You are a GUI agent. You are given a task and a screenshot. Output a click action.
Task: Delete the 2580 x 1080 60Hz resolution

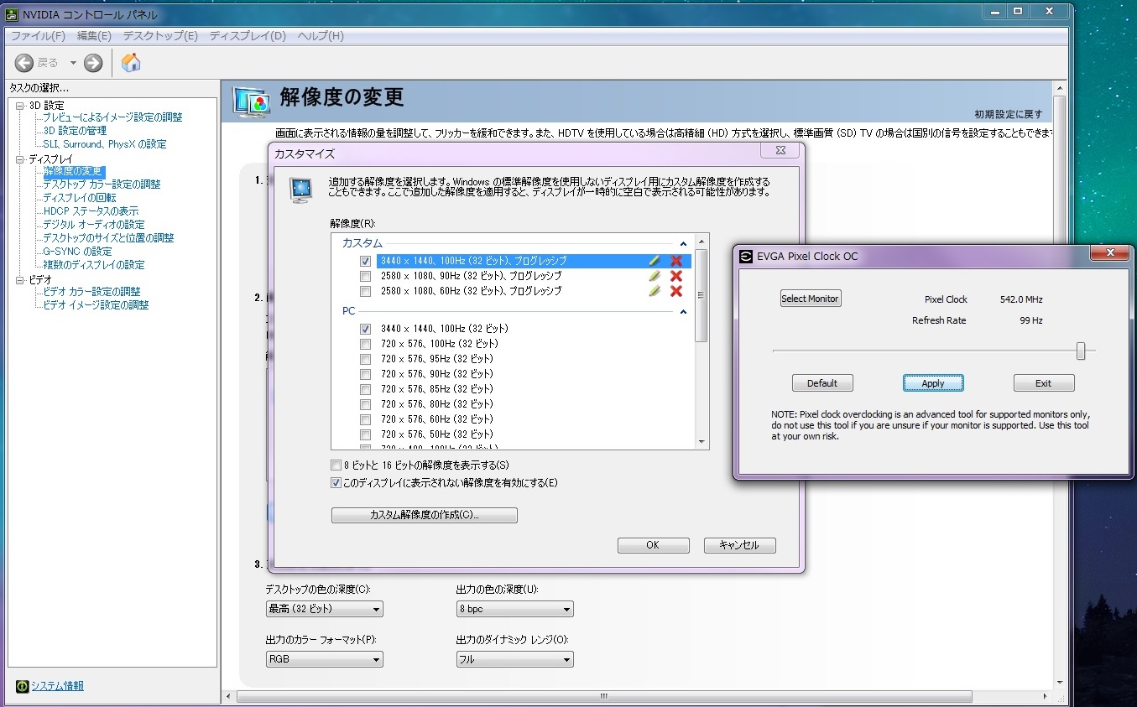tap(676, 291)
